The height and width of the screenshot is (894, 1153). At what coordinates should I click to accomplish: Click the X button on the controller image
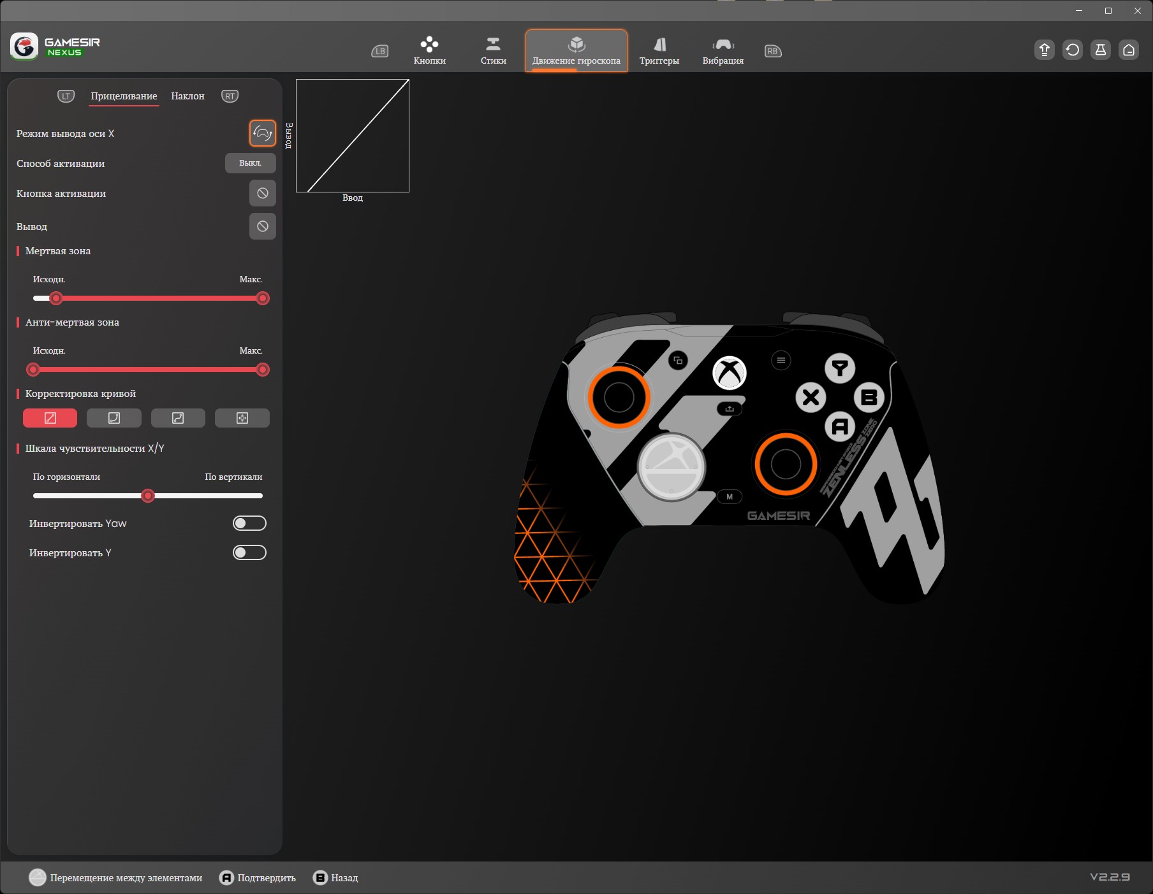tap(811, 398)
